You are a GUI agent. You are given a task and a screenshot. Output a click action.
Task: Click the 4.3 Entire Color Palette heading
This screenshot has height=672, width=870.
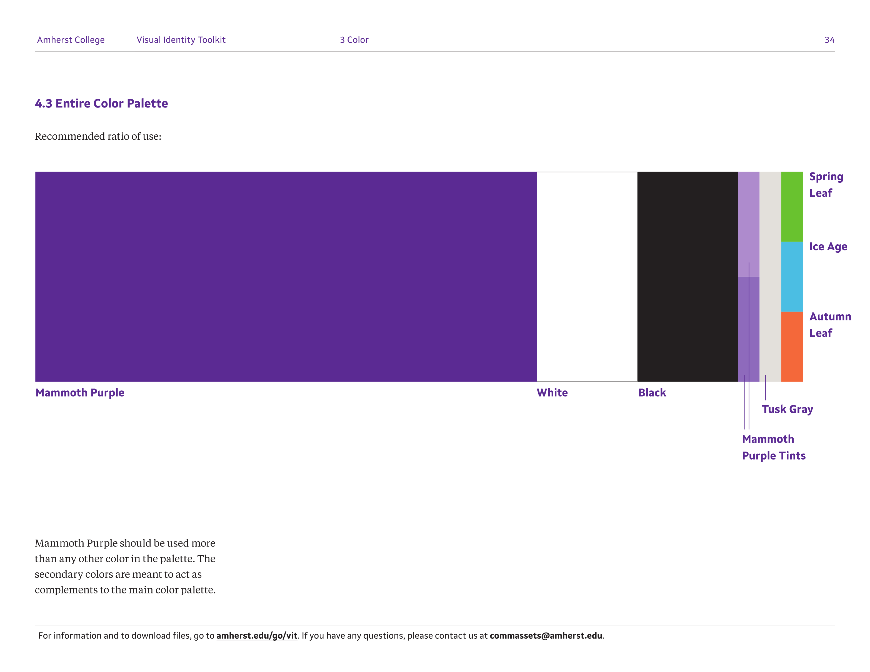pyautogui.click(x=102, y=104)
